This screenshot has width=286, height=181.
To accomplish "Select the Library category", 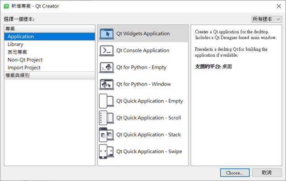I will (50, 45).
